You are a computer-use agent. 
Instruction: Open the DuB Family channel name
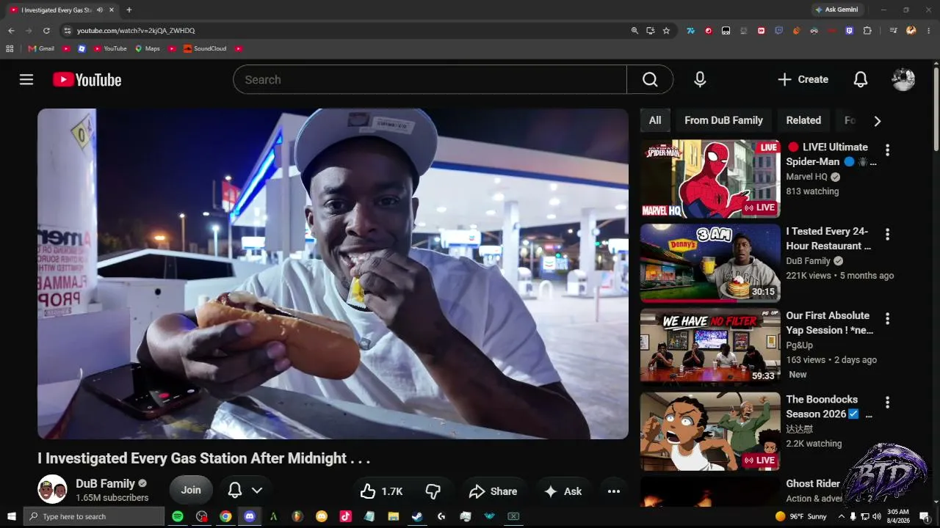pos(105,483)
